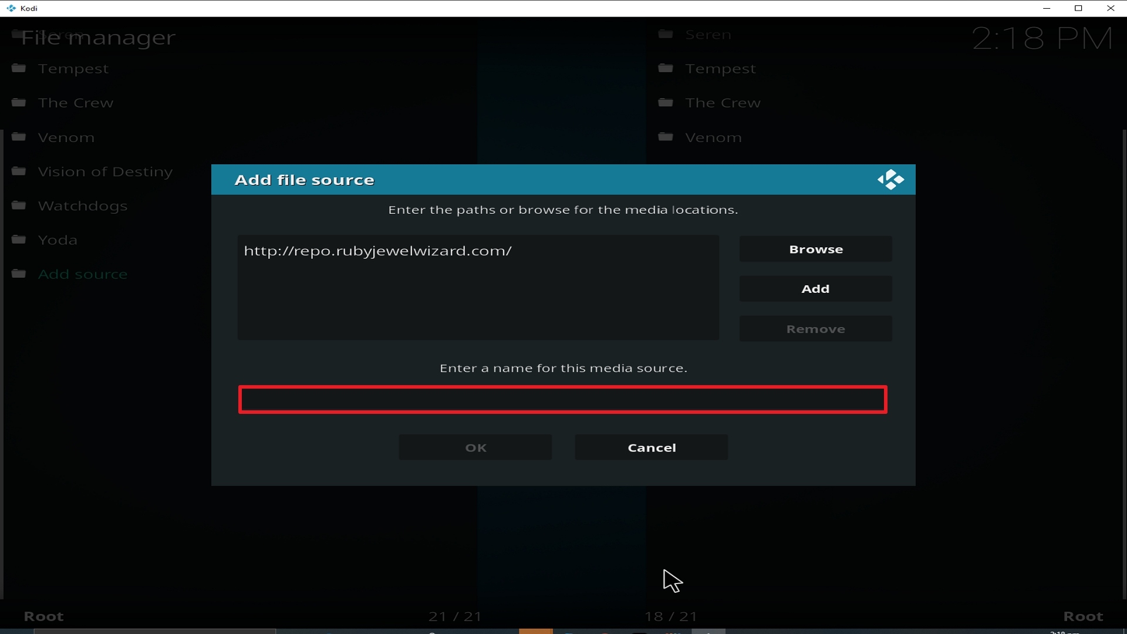Click the 2:18 PM clock display
The width and height of the screenshot is (1127, 634).
[x=1042, y=39]
